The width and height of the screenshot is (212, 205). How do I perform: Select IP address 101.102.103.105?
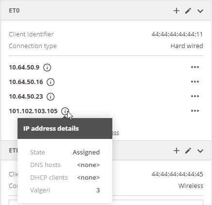(x=33, y=111)
